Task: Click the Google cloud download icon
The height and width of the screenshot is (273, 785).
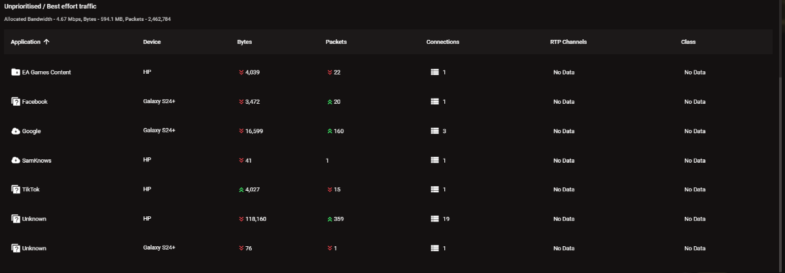Action: coord(16,131)
